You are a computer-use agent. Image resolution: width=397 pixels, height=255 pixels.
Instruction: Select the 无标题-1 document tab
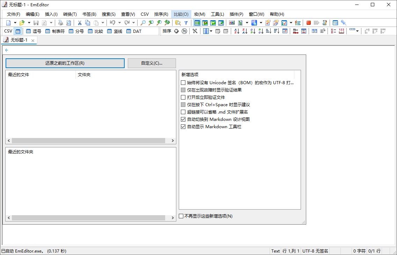[19, 40]
